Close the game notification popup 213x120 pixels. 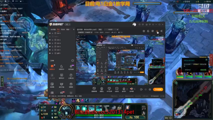206,60
